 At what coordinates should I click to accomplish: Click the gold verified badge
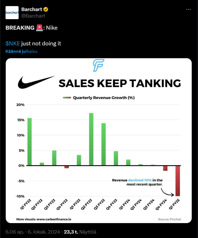click(46, 10)
